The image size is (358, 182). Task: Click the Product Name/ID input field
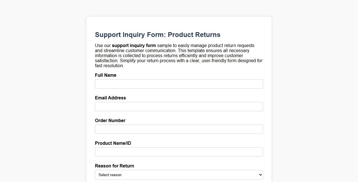(x=179, y=152)
